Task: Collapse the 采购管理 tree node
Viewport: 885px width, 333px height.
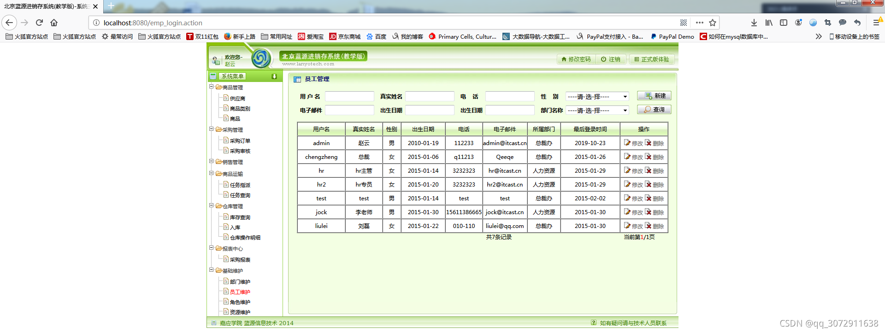Action: tap(212, 129)
